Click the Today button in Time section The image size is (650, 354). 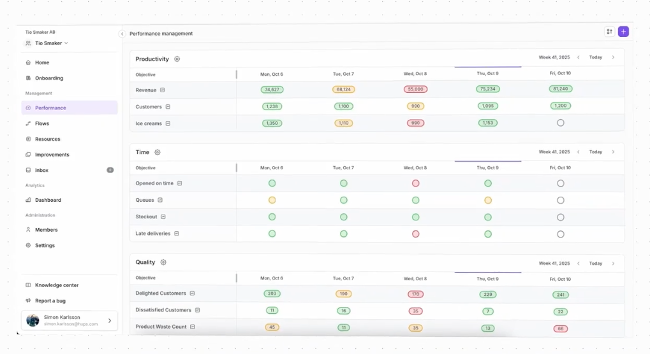pos(595,152)
